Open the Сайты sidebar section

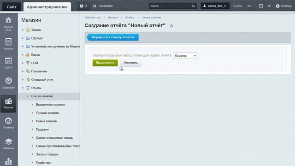coord(8,63)
